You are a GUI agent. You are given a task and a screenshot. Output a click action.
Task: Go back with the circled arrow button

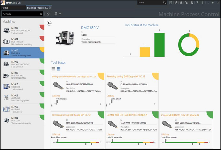[49, 23]
